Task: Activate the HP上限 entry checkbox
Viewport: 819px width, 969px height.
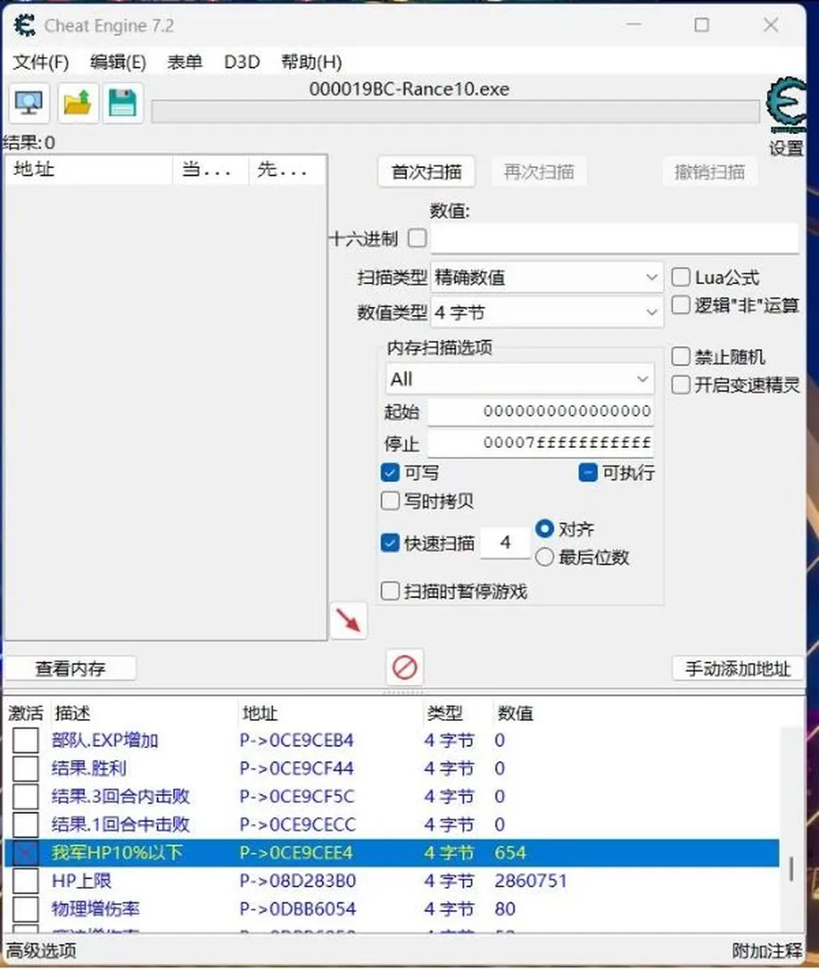Action: (26, 880)
